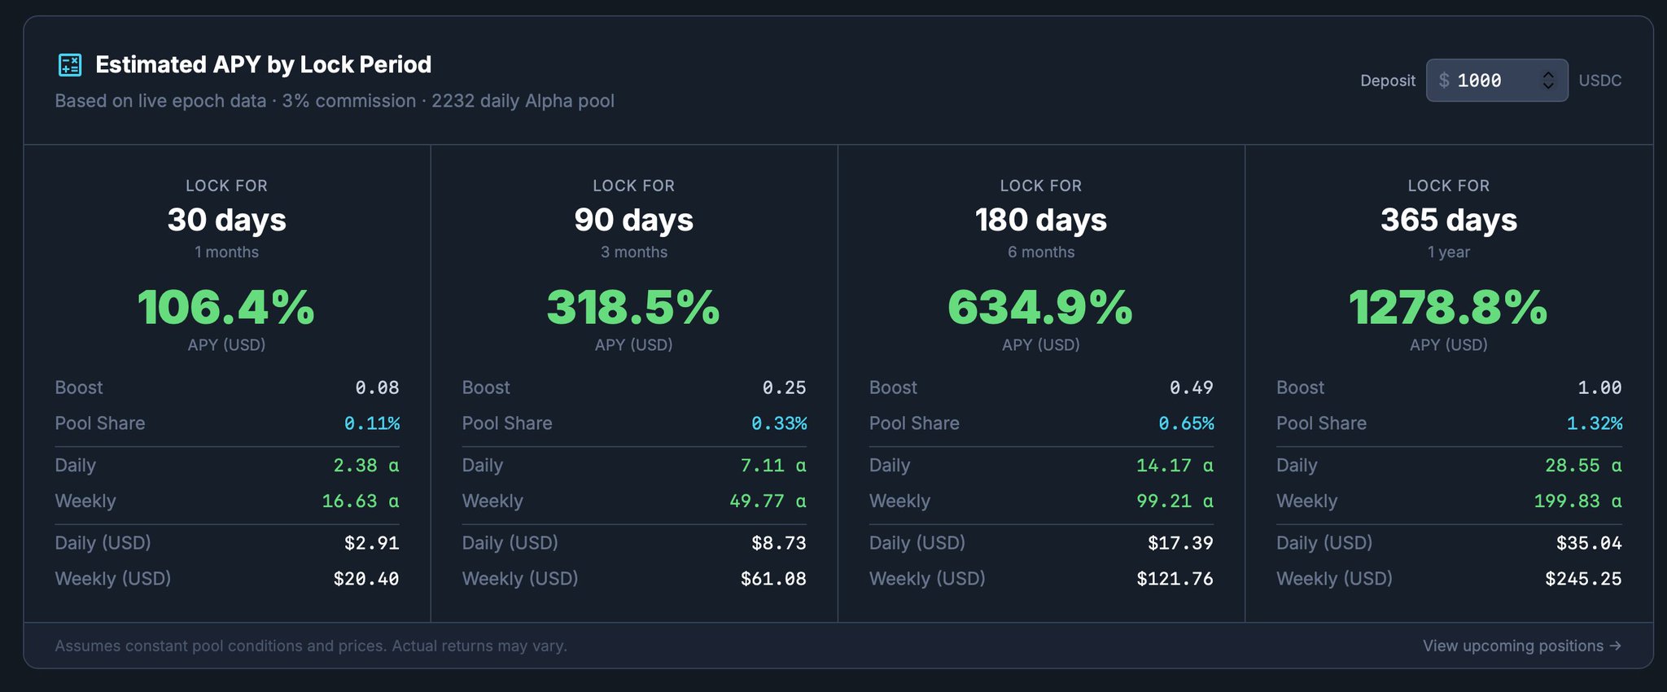Click the calculator icon beside Estimated APY title
This screenshot has height=692, width=1667.
70,64
